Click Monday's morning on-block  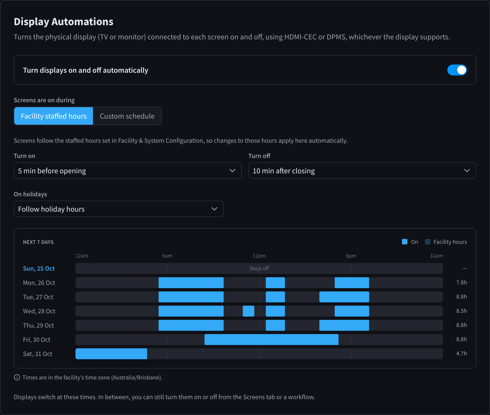point(191,283)
